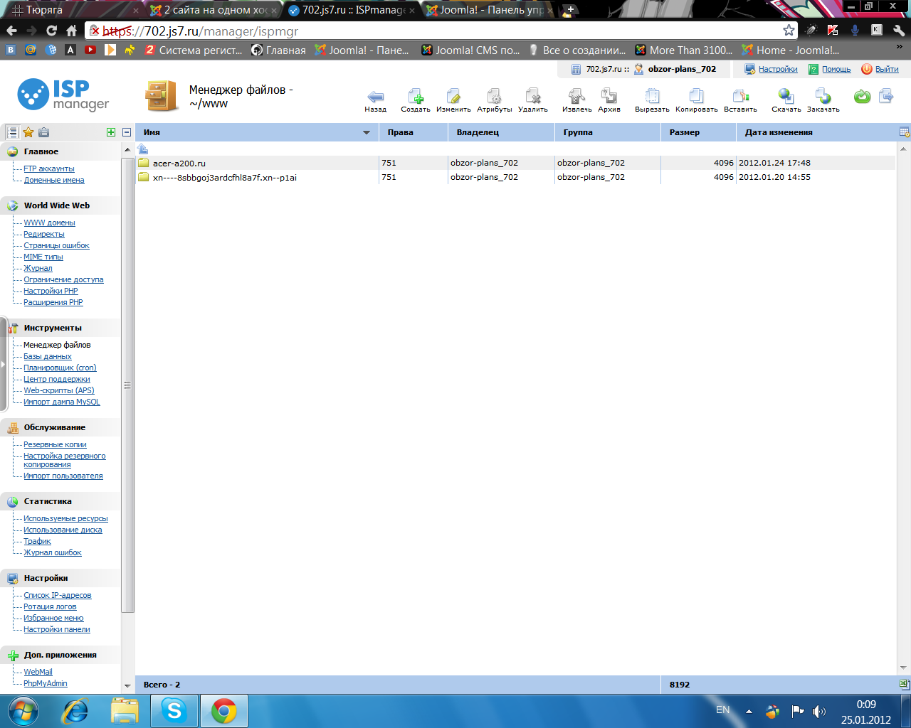Click the Вставить paste icon

740,97
